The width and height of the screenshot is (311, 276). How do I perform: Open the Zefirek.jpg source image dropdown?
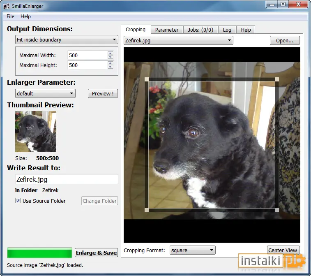point(178,40)
